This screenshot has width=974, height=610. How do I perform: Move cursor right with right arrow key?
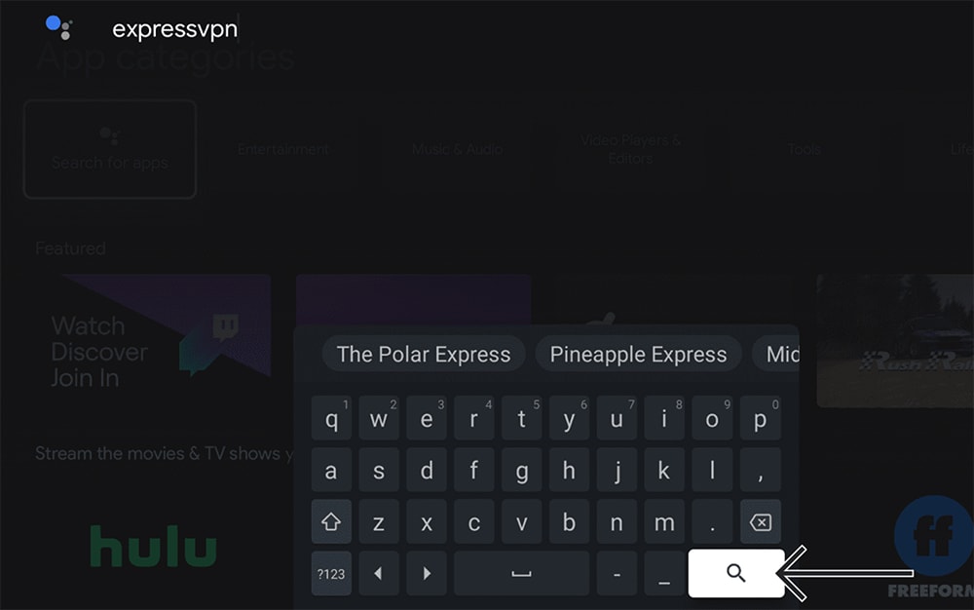click(x=427, y=573)
